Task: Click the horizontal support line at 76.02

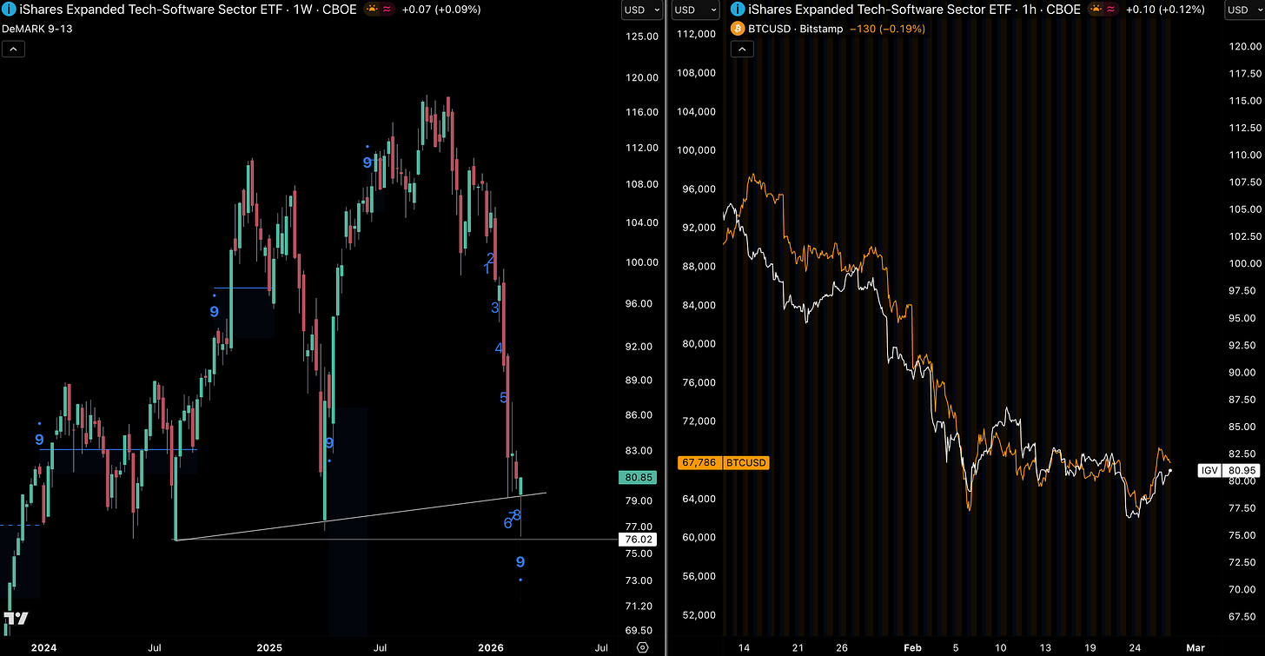Action: click(x=395, y=540)
